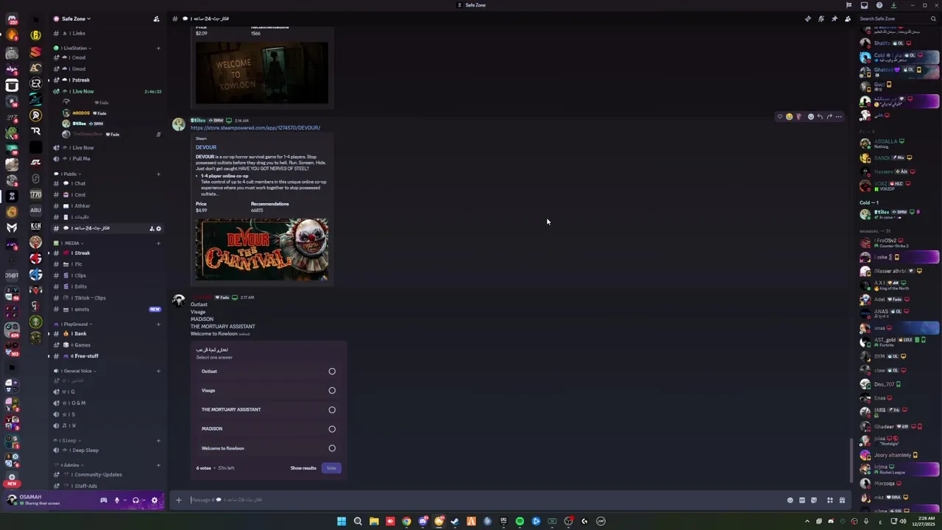Edit channel gear icon on selected channel
942x530 pixels.
point(158,228)
